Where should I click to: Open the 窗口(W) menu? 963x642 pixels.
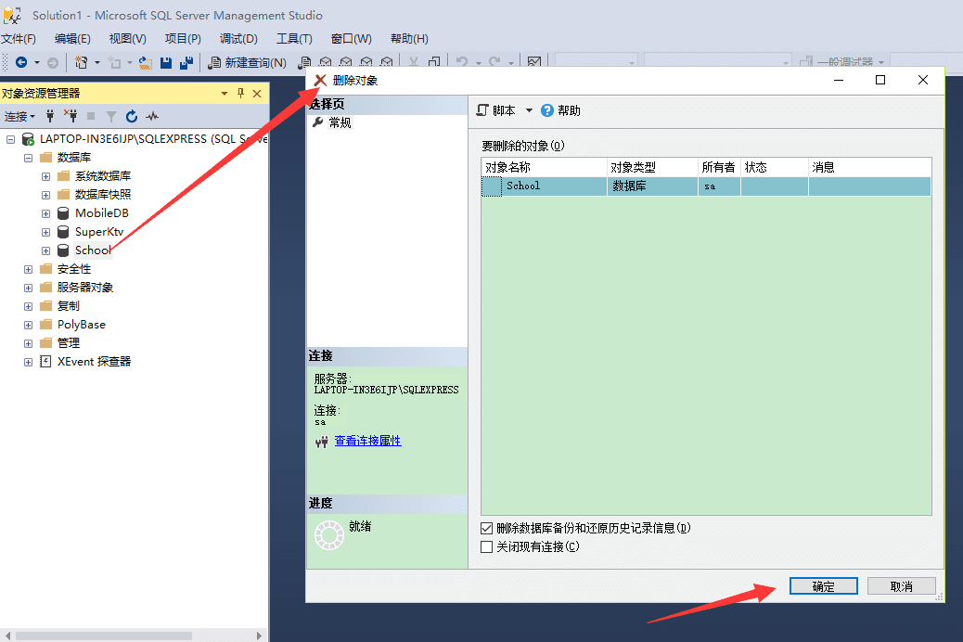point(352,39)
